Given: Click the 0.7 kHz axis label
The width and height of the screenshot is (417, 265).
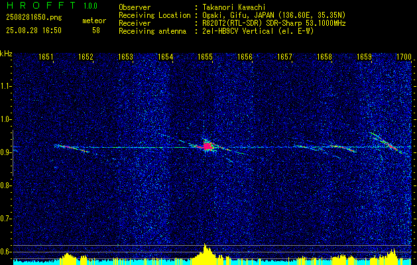Looking at the screenshot, I should coord(6,219).
